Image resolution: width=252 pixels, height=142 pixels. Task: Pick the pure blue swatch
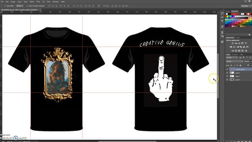coord(232,16)
